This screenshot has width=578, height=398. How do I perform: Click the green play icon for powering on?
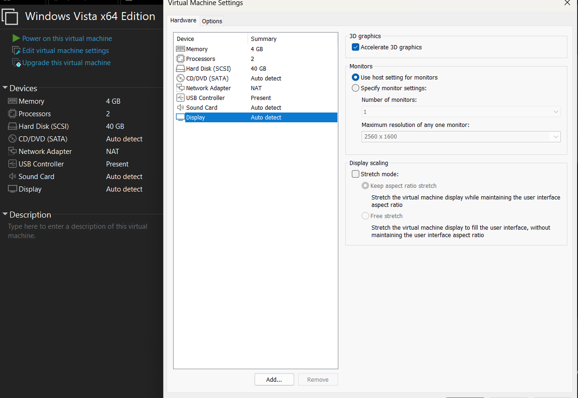point(16,38)
